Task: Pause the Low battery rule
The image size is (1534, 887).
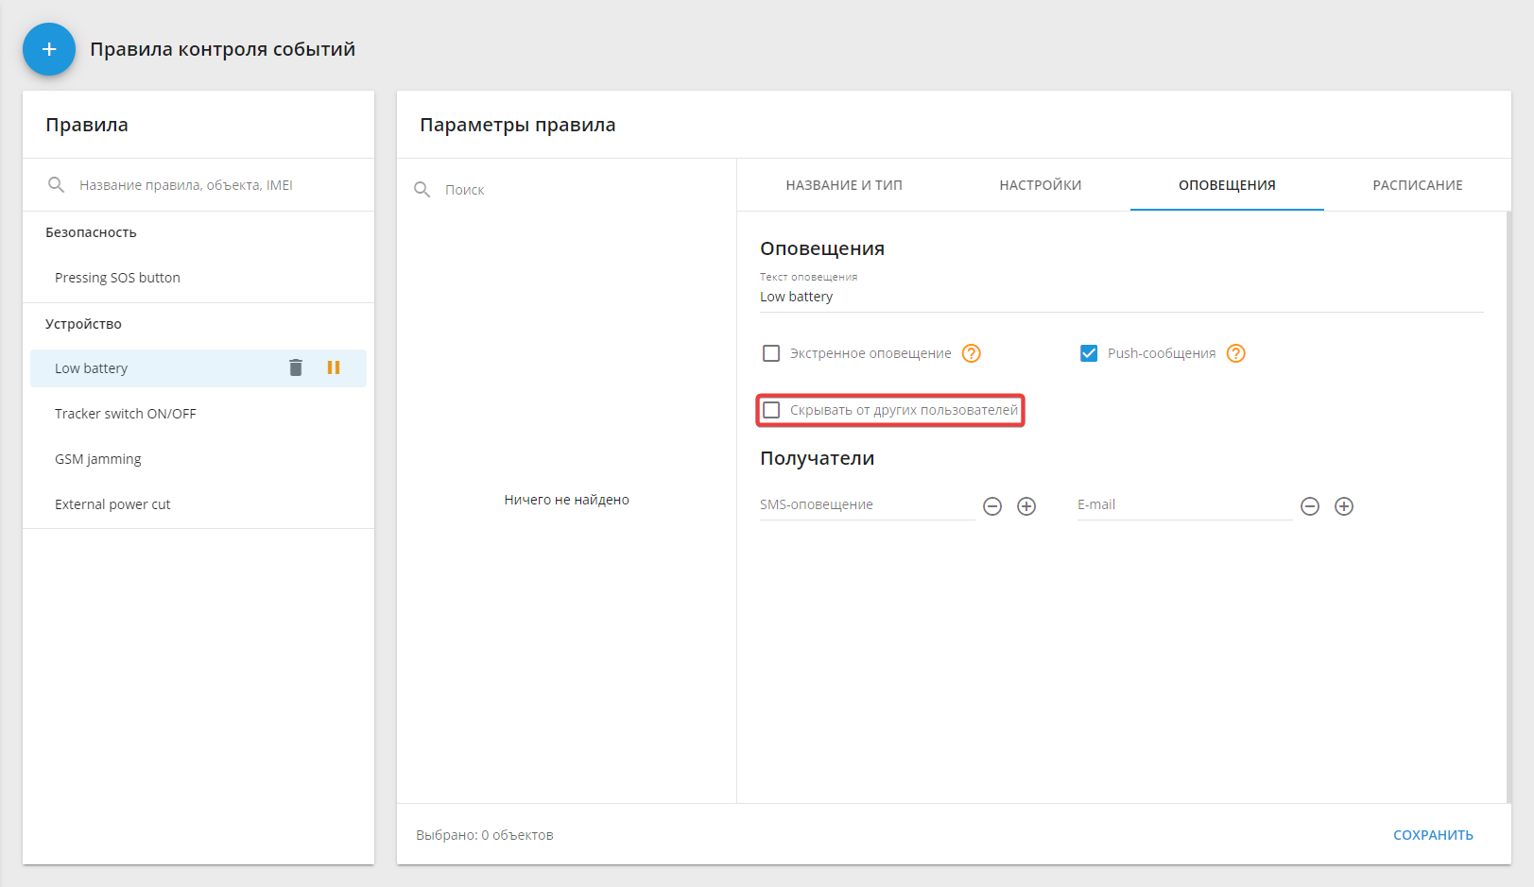Action: pos(334,367)
